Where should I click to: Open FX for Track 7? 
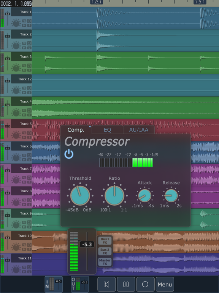tap(24, 178)
